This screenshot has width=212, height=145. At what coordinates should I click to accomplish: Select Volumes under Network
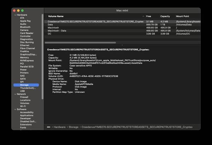25,103
